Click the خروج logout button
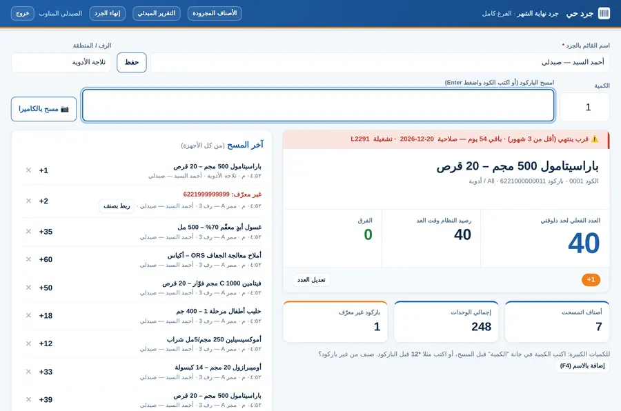The height and width of the screenshot is (411, 621). point(23,14)
